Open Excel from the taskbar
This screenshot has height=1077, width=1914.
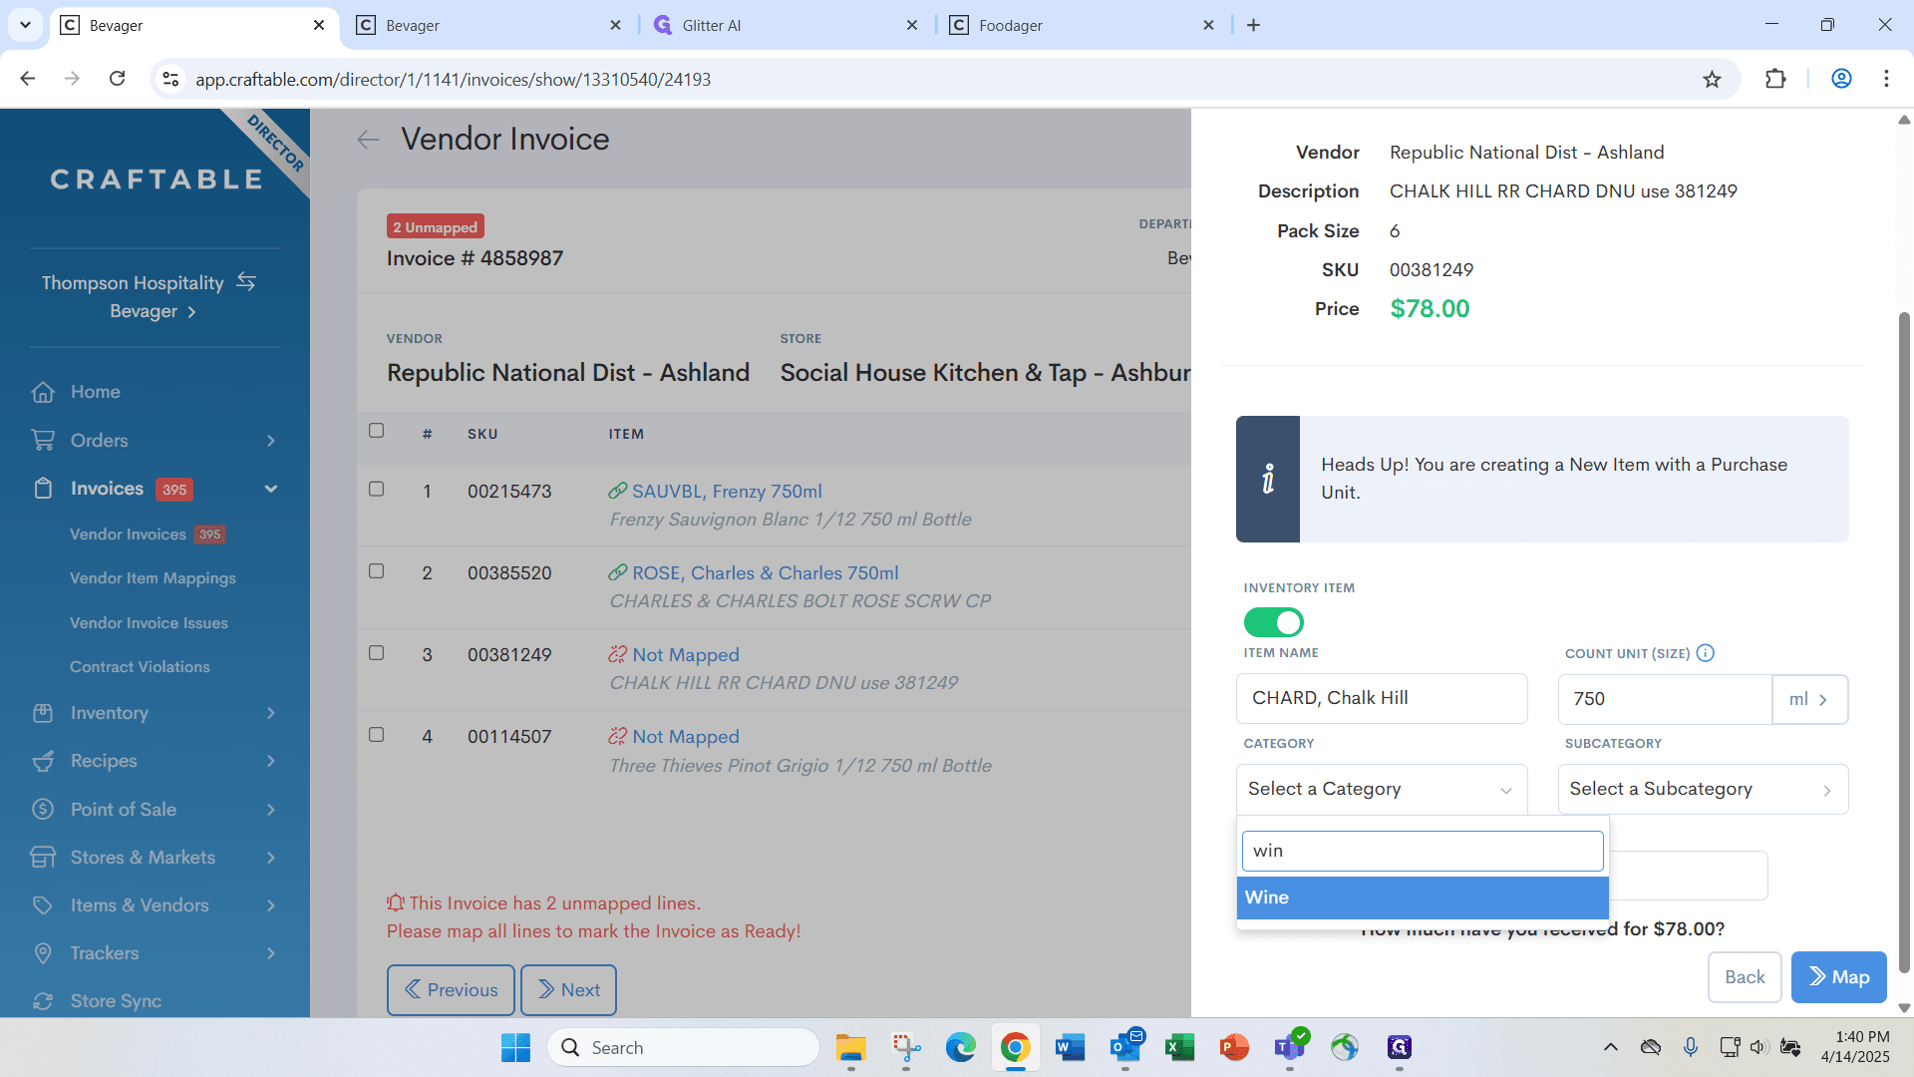pyautogui.click(x=1179, y=1047)
